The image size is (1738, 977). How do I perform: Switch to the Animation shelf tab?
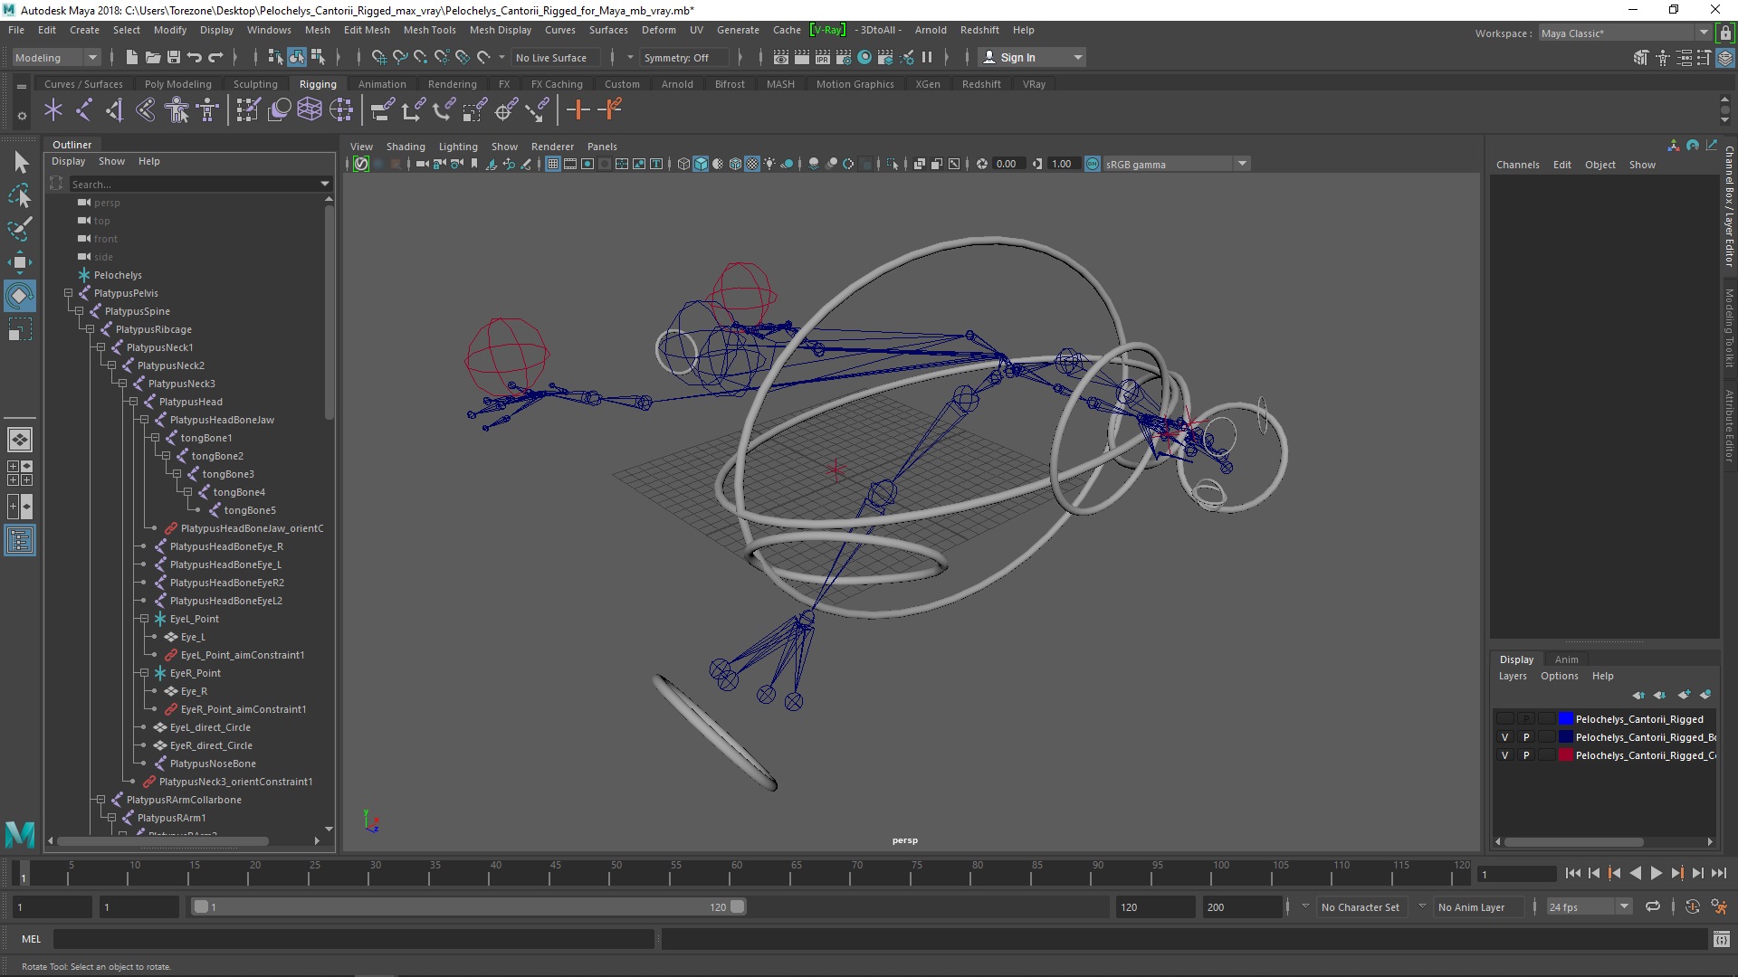click(x=382, y=84)
